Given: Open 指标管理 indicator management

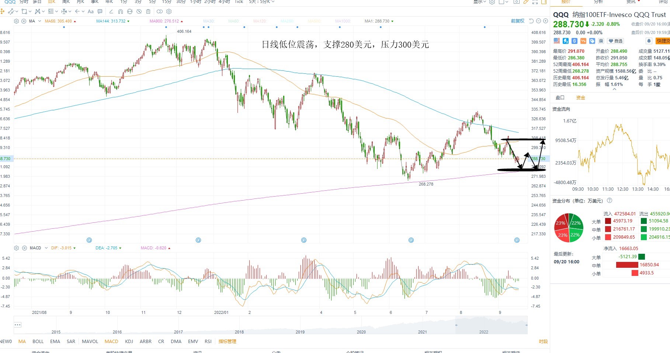Looking at the screenshot, I should (227, 341).
